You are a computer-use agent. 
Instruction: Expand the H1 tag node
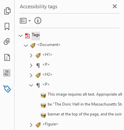[31, 56]
